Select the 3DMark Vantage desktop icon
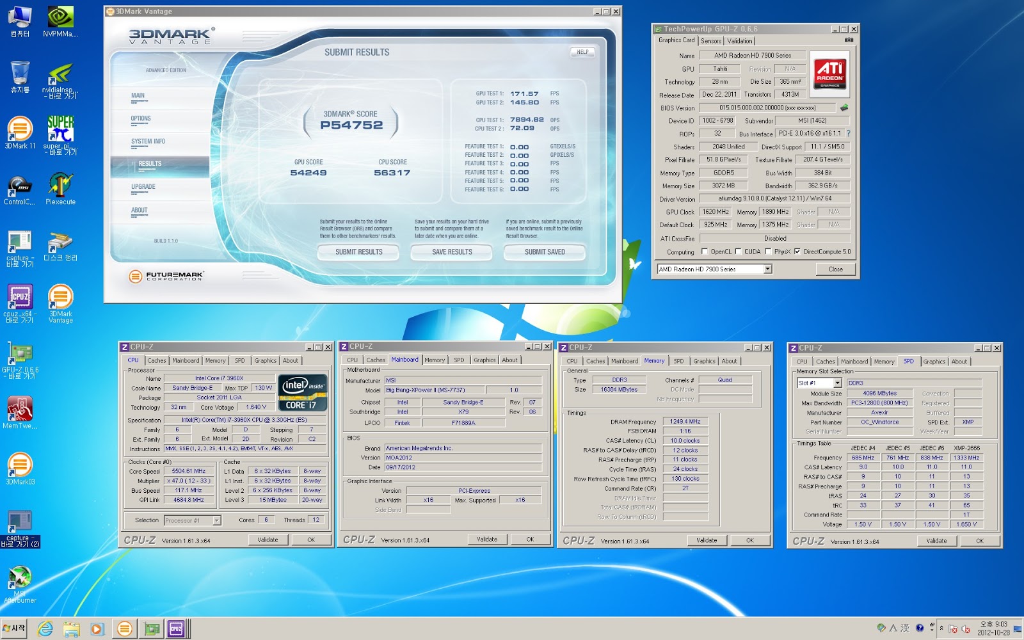1024x640 pixels. click(61, 304)
